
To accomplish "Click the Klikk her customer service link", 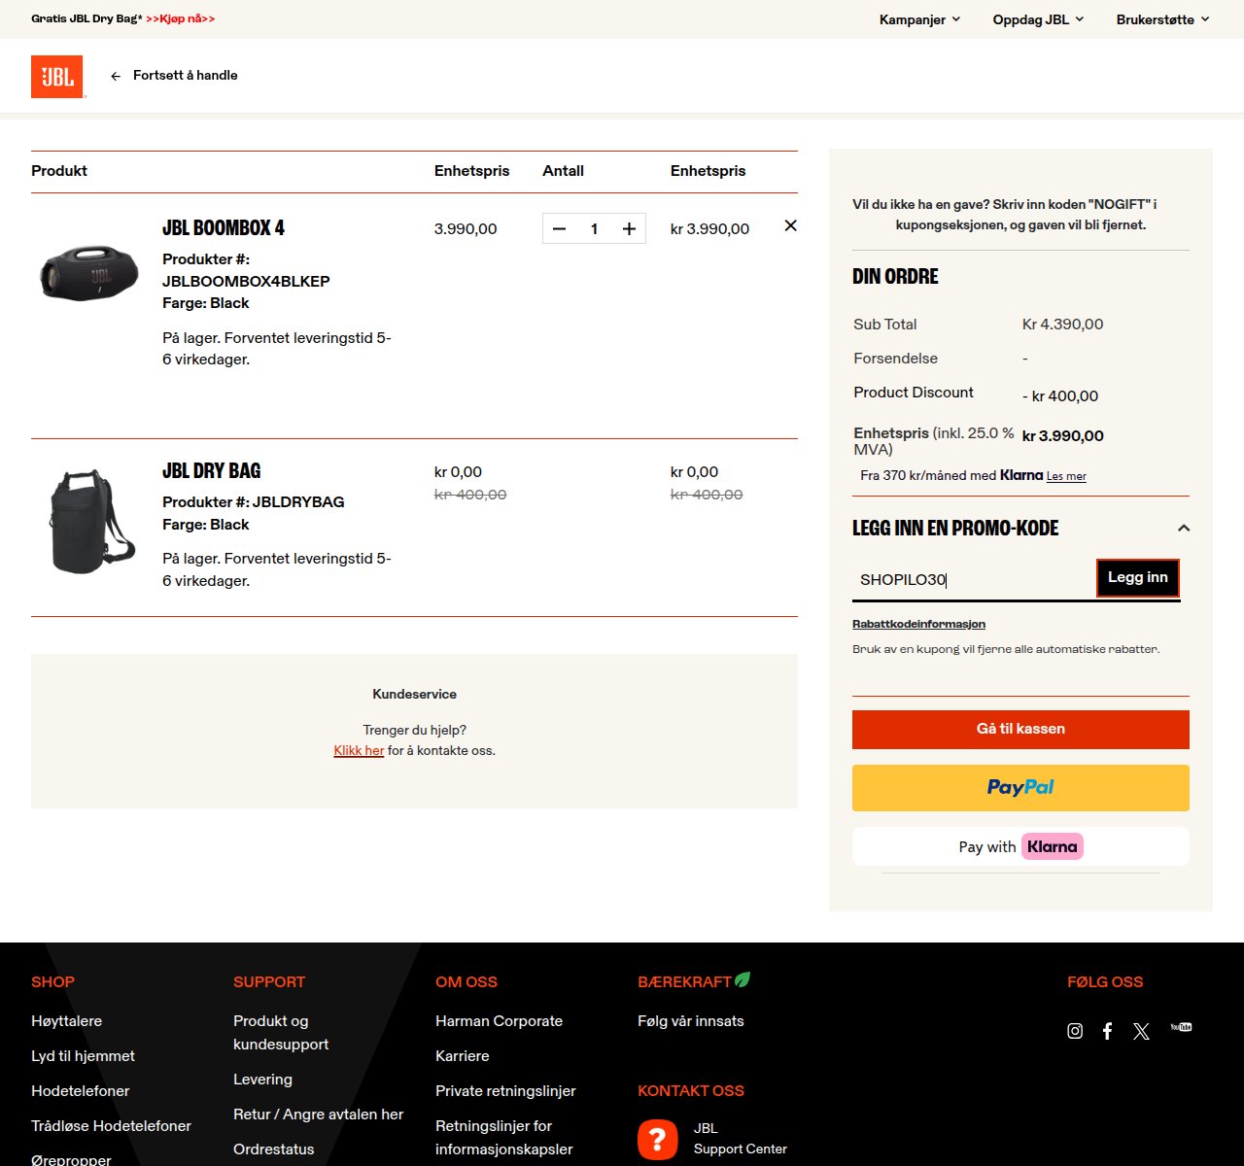I will point(359,750).
